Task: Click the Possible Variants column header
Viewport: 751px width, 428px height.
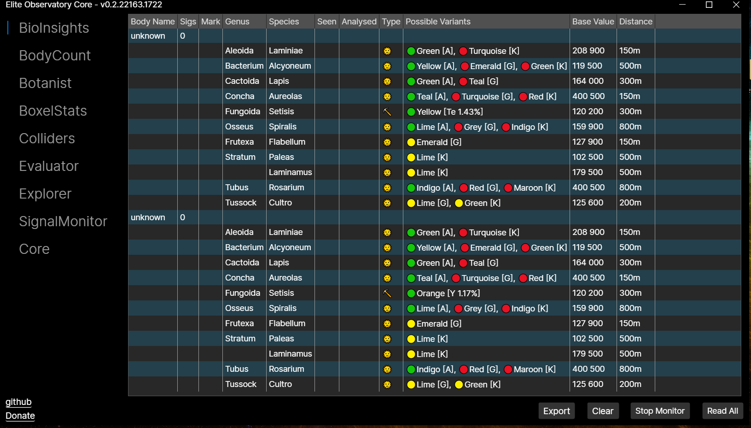Action: (x=486, y=22)
